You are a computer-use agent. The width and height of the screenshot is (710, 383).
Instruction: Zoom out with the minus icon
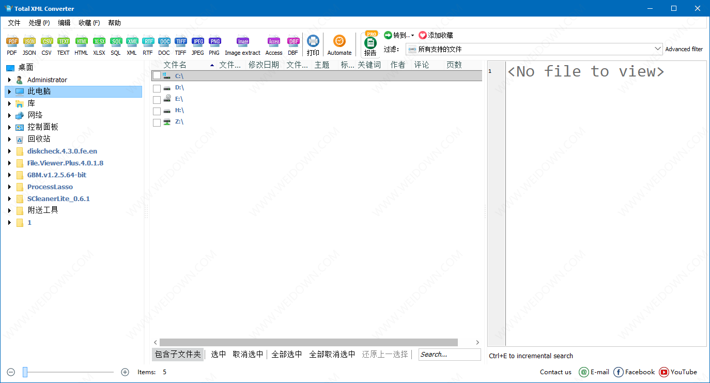coord(11,372)
